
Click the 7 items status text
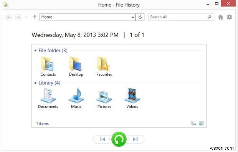[x=42, y=124]
